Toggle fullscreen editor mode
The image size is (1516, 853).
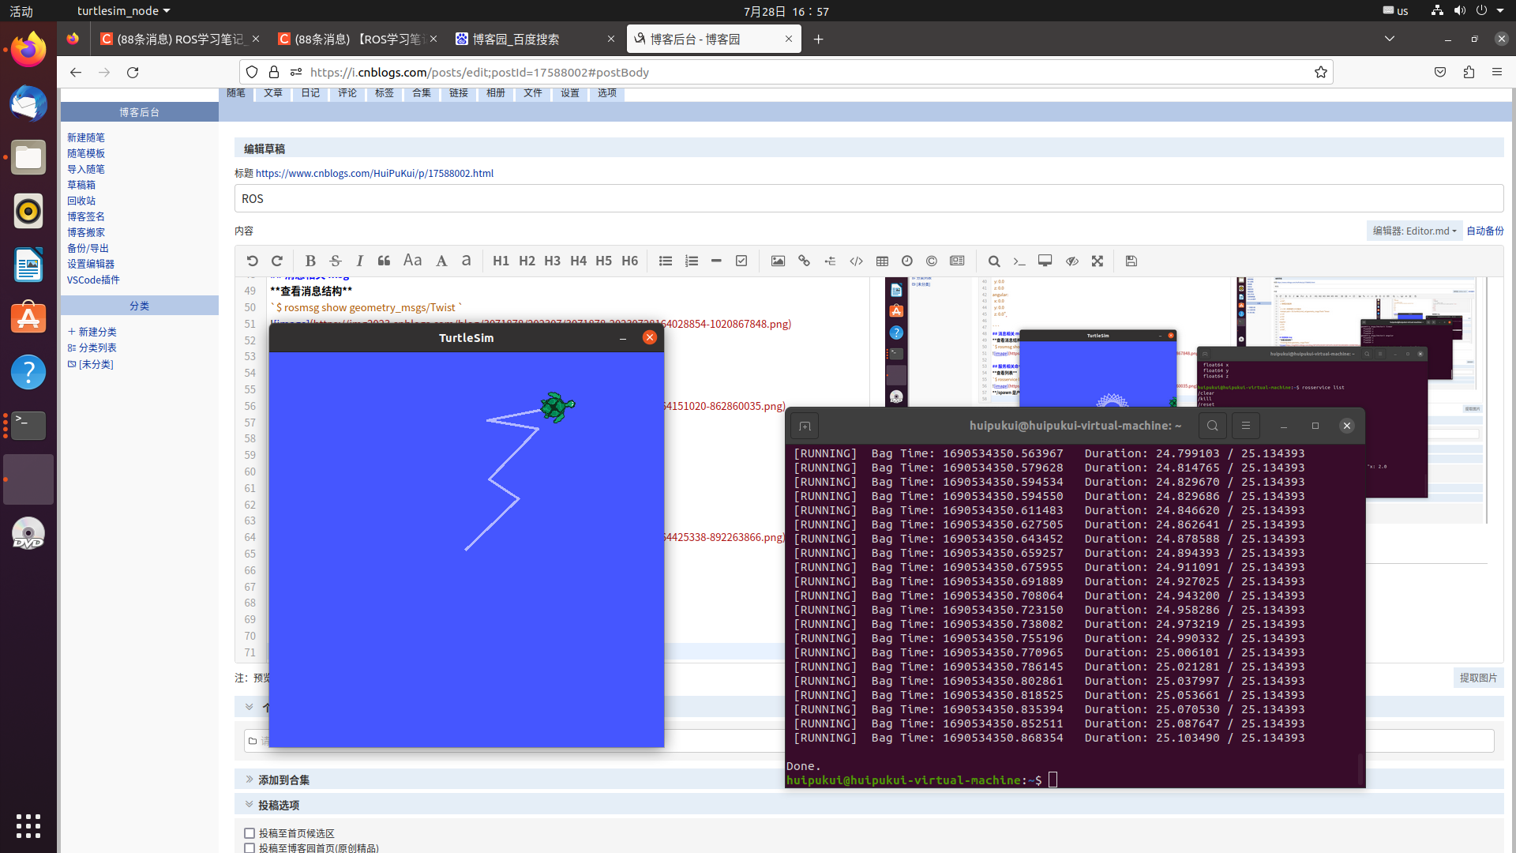click(x=1097, y=261)
